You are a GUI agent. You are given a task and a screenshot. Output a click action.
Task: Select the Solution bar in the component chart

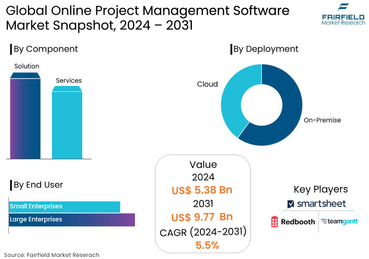(25, 116)
